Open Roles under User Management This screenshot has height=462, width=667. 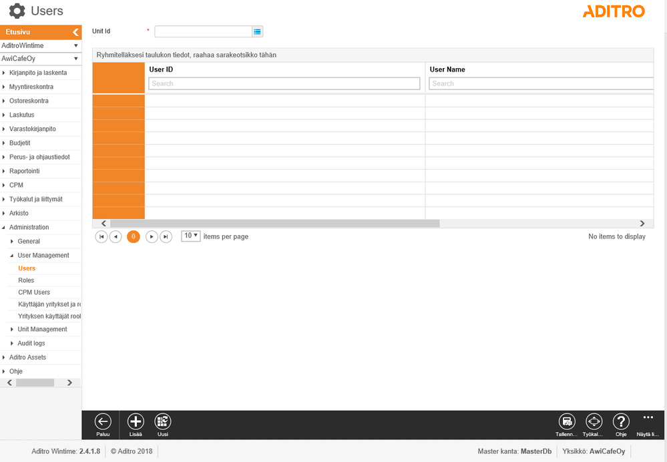click(26, 280)
